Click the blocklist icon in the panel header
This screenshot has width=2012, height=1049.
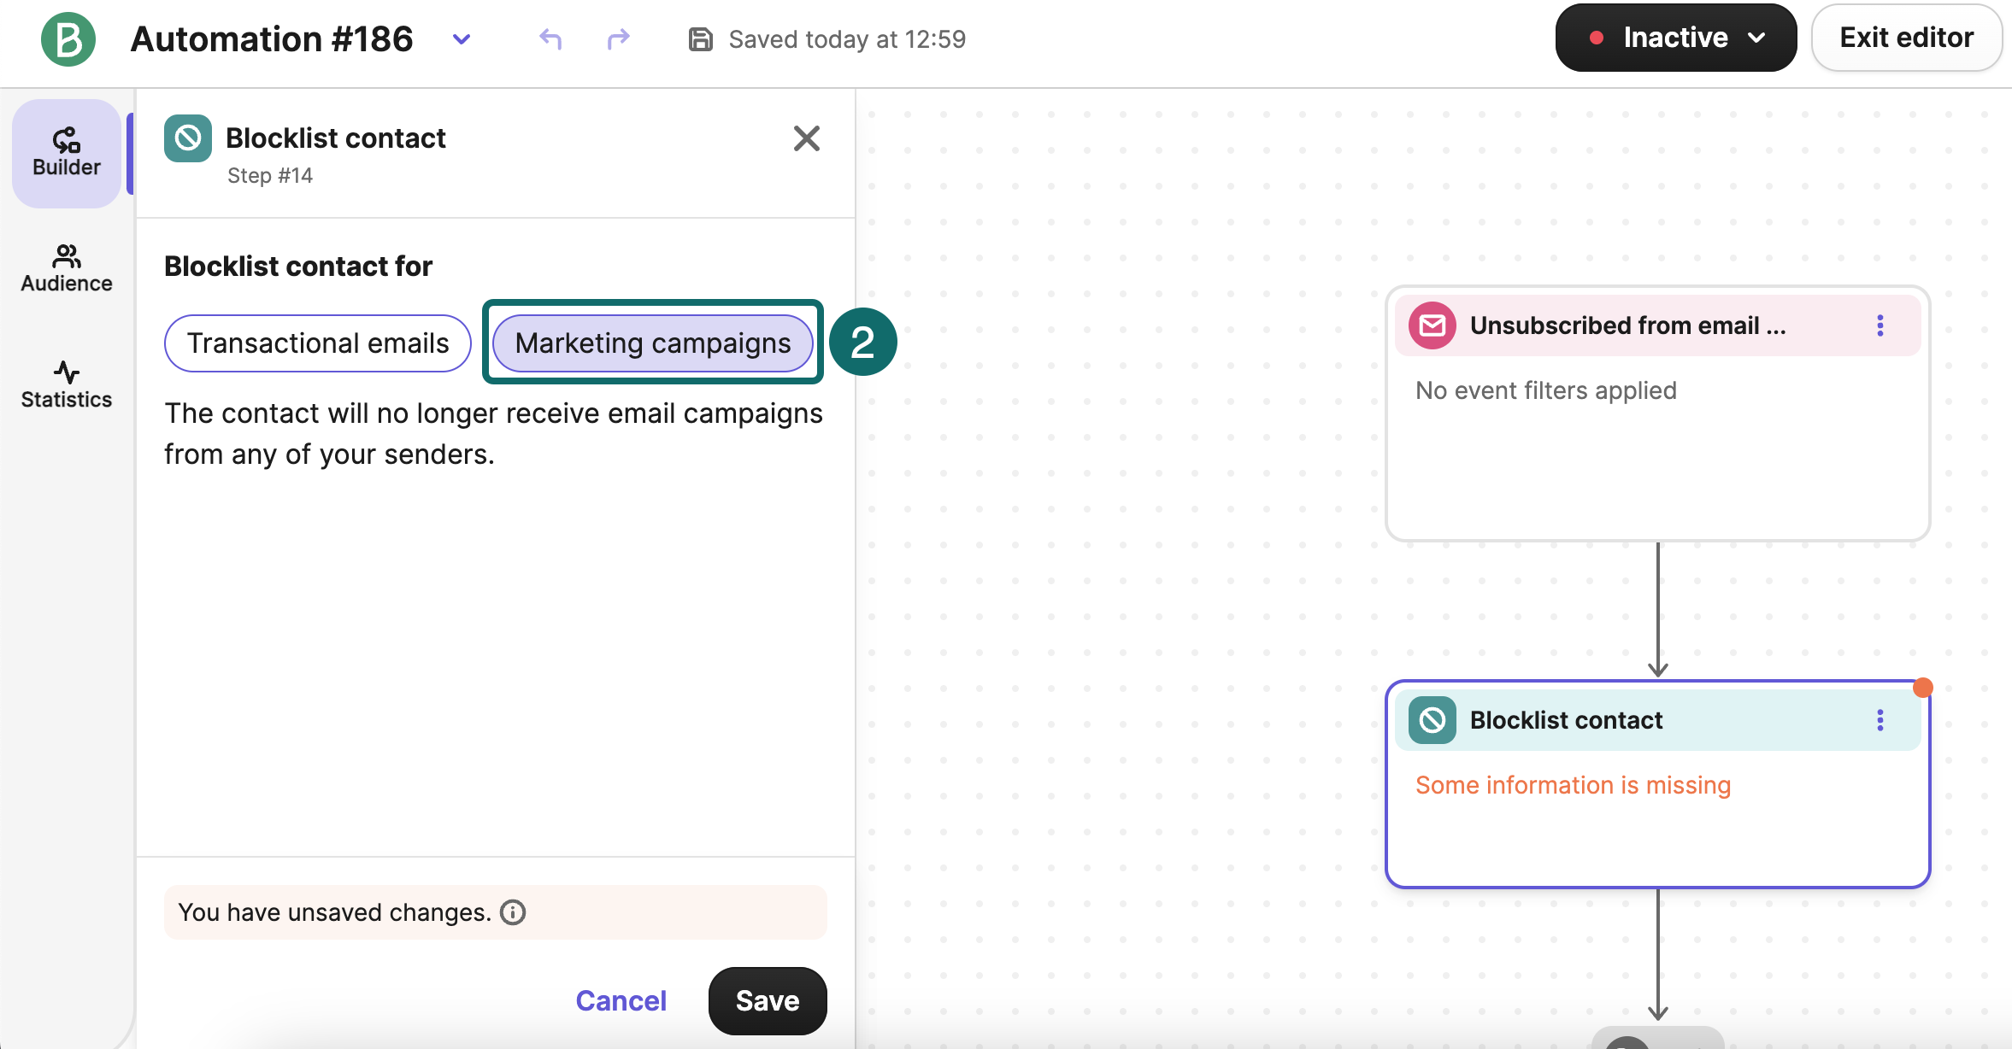[188, 138]
